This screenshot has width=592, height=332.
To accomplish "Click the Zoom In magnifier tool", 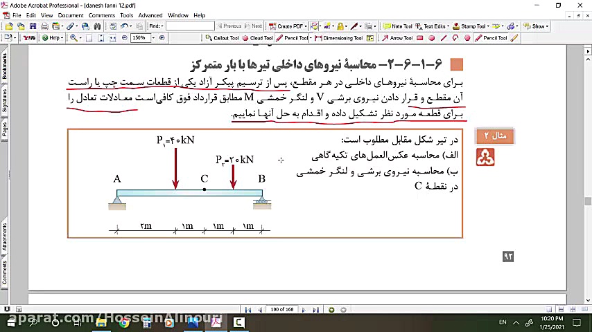I will [73, 38].
